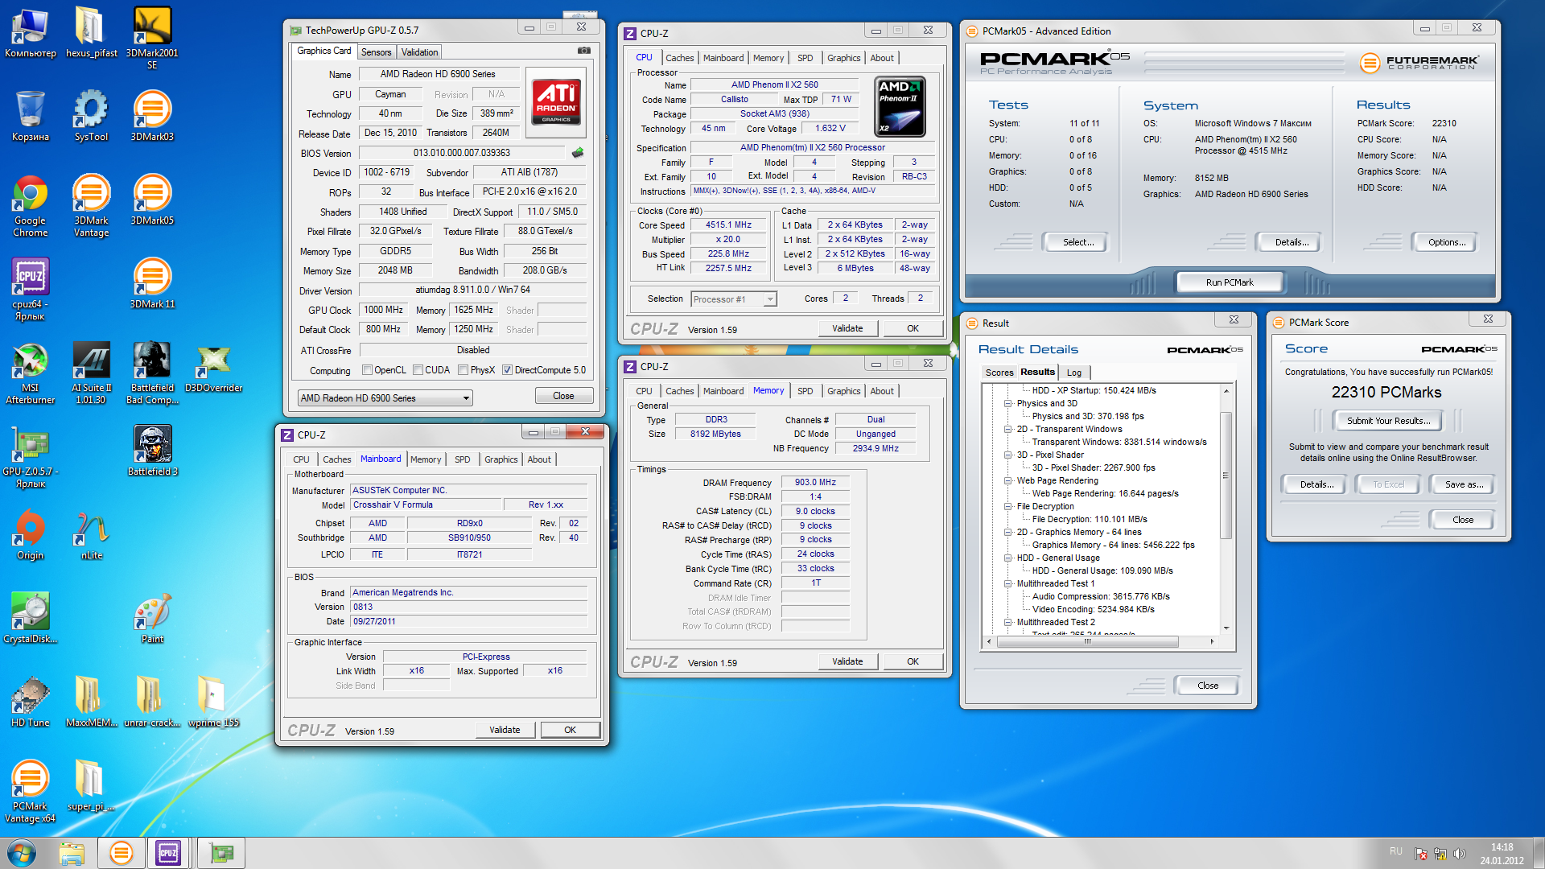Open MSI Afterburner desktop icon
The height and width of the screenshot is (869, 1545).
(31, 373)
